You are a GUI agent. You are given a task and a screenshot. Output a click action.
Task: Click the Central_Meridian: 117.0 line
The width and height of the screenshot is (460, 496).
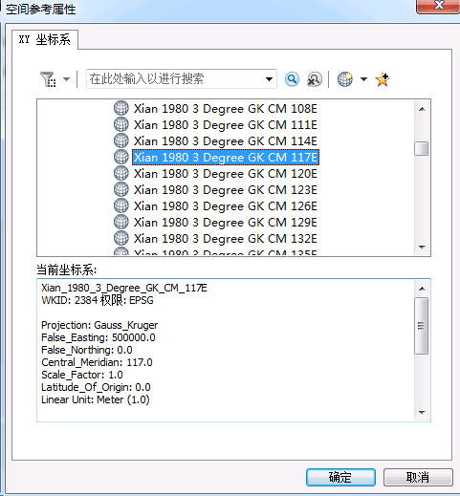tap(97, 362)
